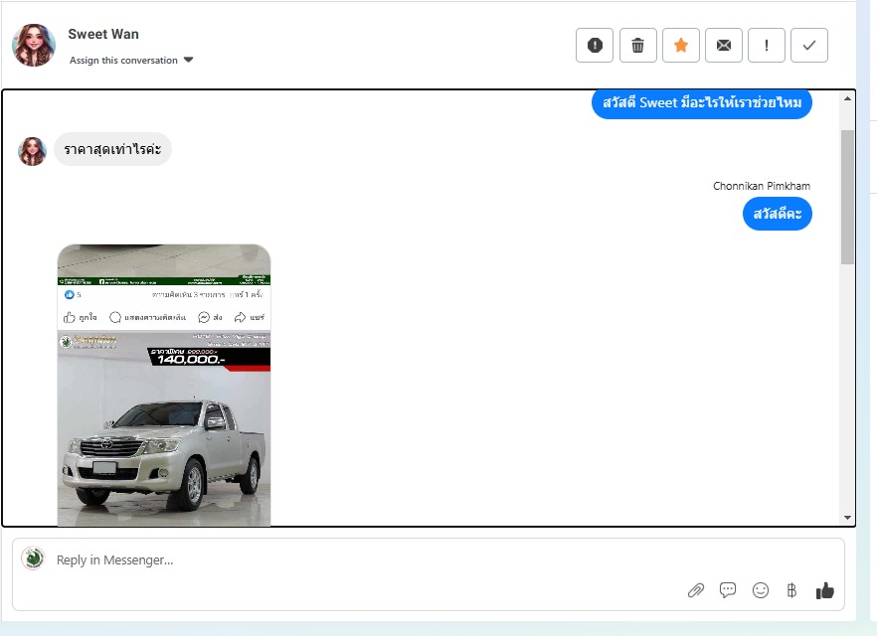Select the สวัสดี Sweet greeting bubble
877x636 pixels.
pos(701,104)
